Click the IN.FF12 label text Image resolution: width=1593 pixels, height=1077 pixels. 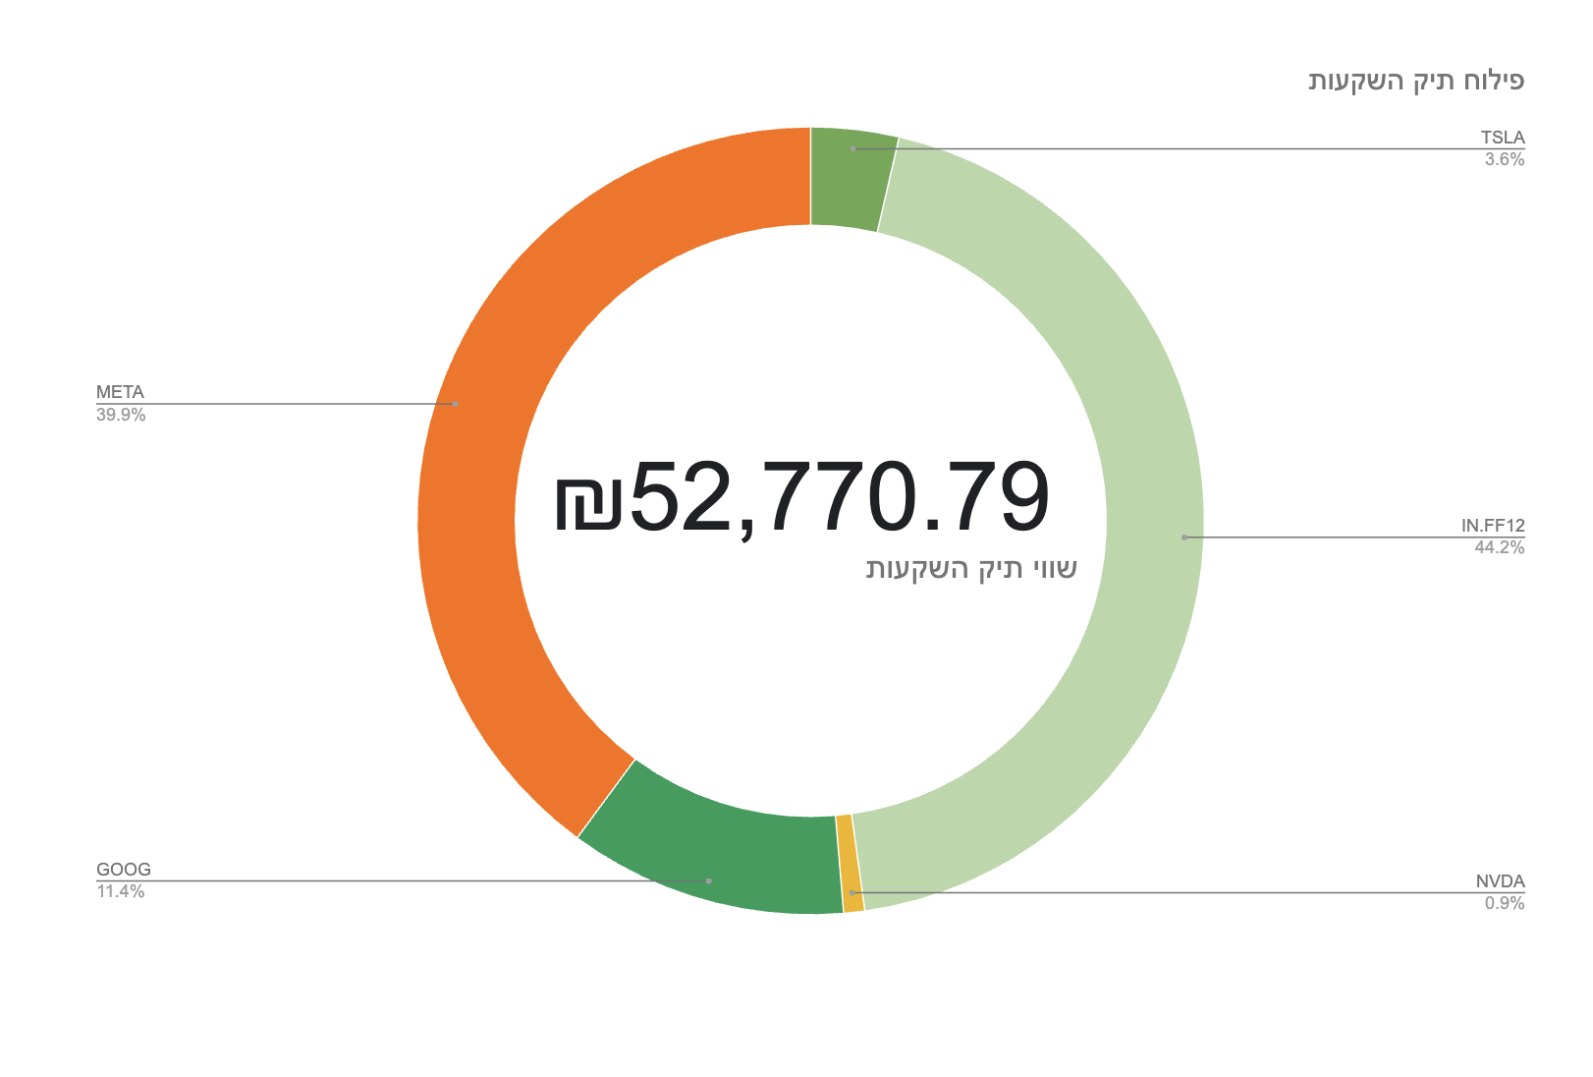[1493, 526]
